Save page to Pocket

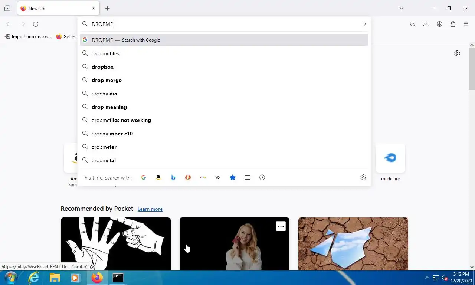coord(413,24)
